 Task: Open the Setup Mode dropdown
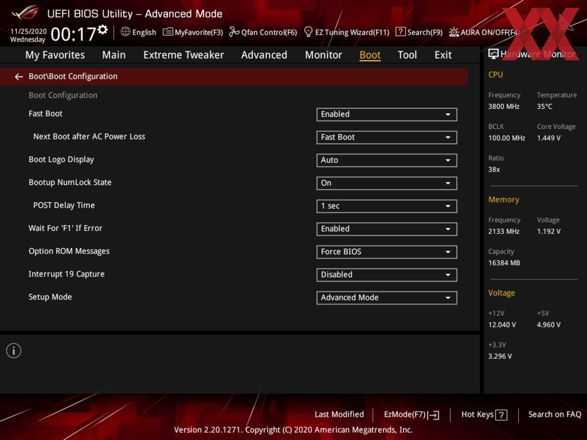click(387, 297)
